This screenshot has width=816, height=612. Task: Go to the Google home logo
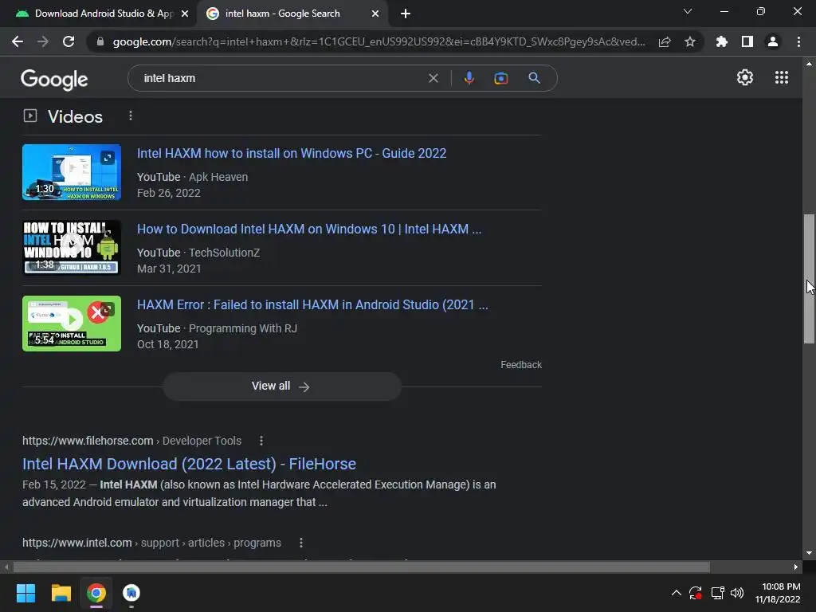click(x=54, y=79)
